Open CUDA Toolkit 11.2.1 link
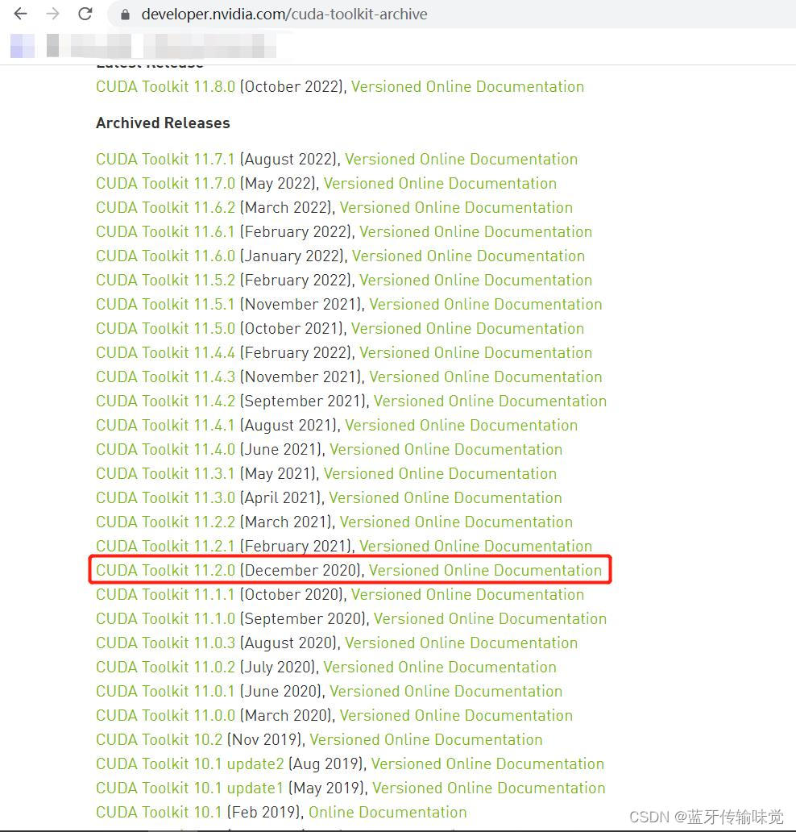Viewport: 796px width, 832px height. (x=165, y=546)
